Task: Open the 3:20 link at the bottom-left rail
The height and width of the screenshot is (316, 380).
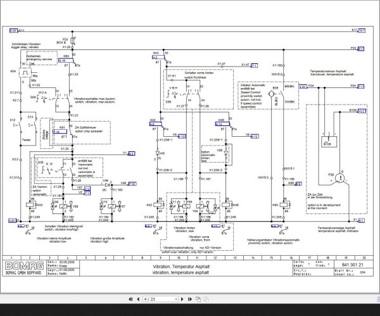Action: click(x=12, y=221)
